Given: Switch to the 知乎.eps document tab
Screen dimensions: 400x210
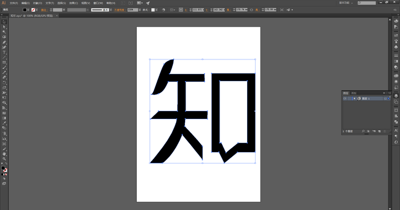Looking at the screenshot, I should 32,16.
